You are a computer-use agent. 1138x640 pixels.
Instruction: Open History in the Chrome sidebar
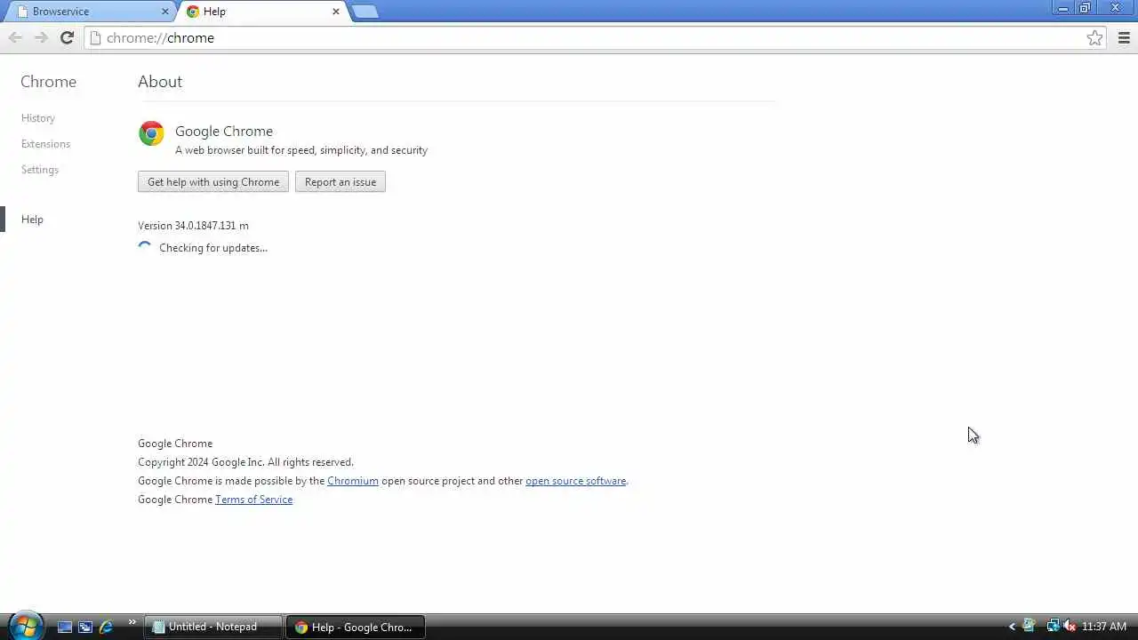pyautogui.click(x=38, y=117)
